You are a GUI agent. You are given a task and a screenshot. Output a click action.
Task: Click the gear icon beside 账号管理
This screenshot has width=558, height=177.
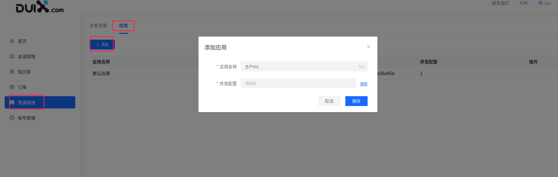point(12,118)
